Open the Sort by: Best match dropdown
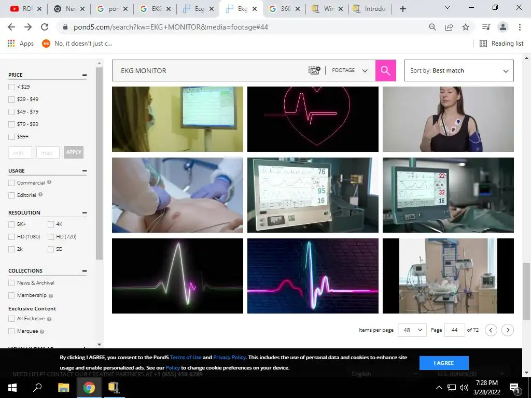The width and height of the screenshot is (531, 398). pos(459,70)
